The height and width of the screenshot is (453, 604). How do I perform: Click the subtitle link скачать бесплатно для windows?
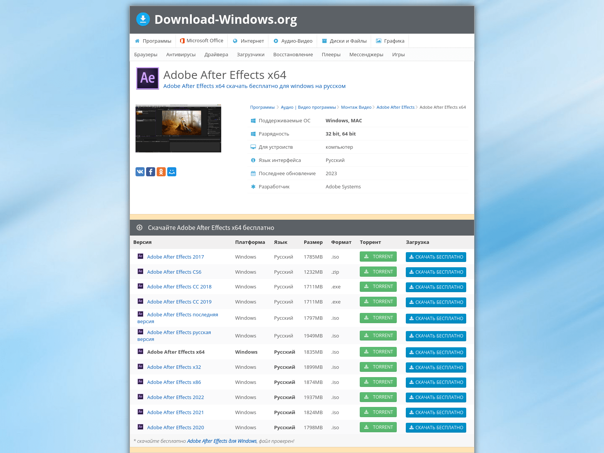pyautogui.click(x=254, y=86)
